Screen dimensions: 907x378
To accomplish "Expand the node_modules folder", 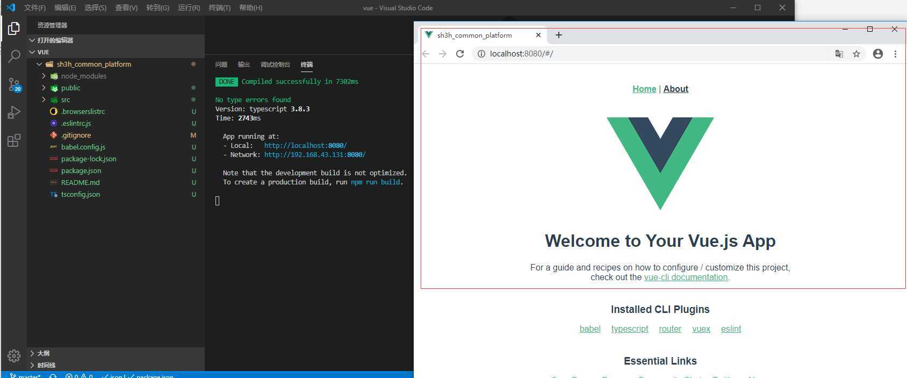I will pyautogui.click(x=44, y=76).
